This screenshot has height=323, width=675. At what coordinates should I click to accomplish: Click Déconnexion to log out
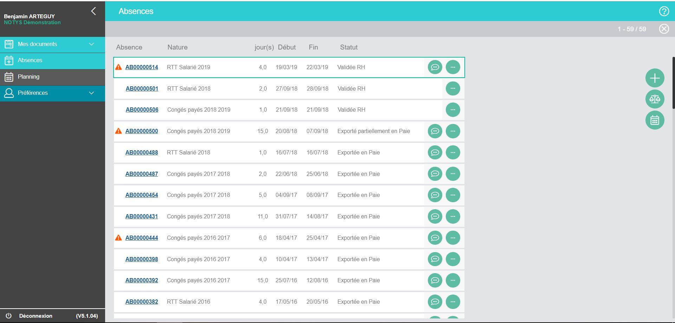(36, 316)
